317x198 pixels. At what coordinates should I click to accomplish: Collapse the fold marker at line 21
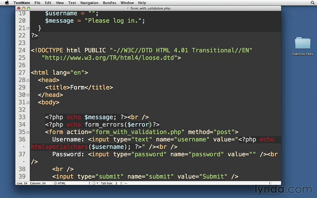pos(28,28)
